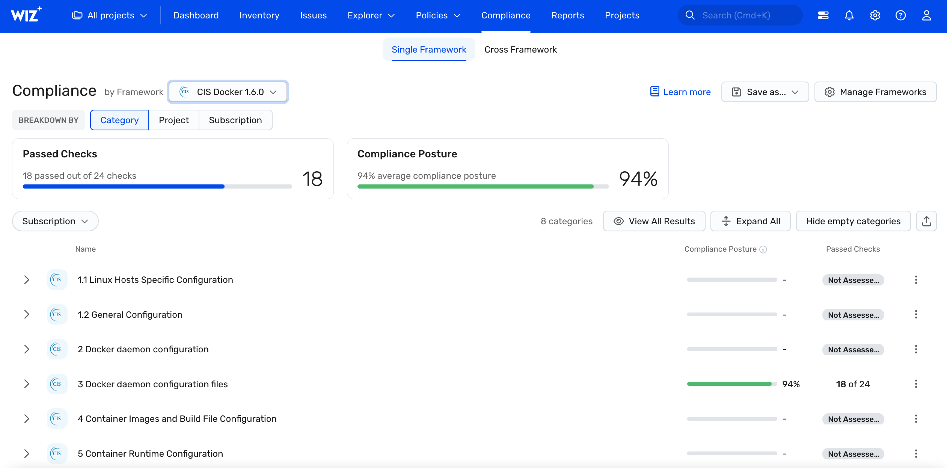
Task: Expand 1.2 General Configuration category
Action: pyautogui.click(x=26, y=314)
